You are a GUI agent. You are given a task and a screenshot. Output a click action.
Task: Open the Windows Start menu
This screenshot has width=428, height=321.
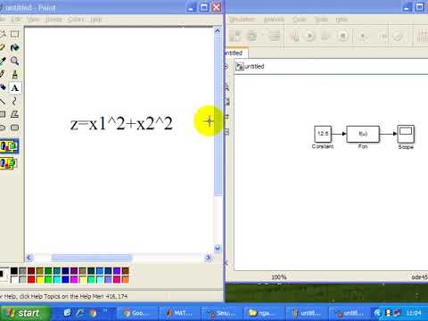click(25, 313)
